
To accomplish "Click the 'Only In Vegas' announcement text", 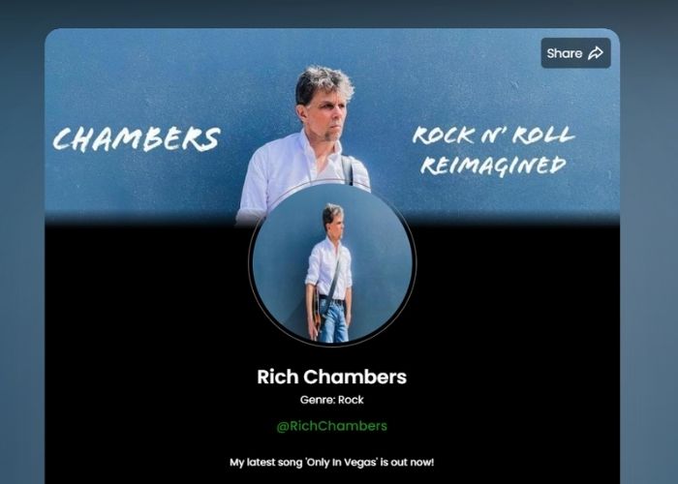I will (331, 463).
